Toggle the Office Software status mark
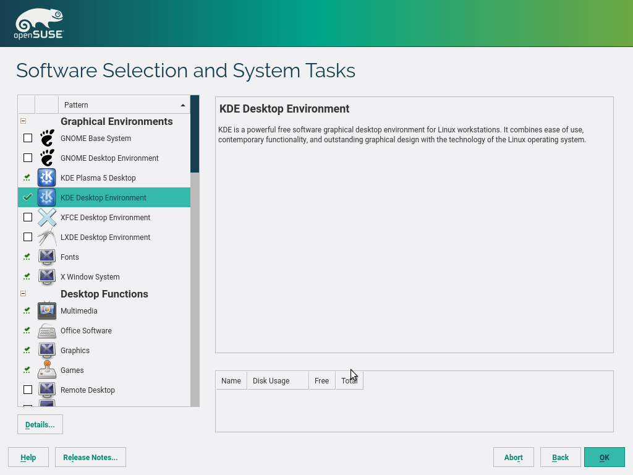The width and height of the screenshot is (633, 475). tap(27, 330)
